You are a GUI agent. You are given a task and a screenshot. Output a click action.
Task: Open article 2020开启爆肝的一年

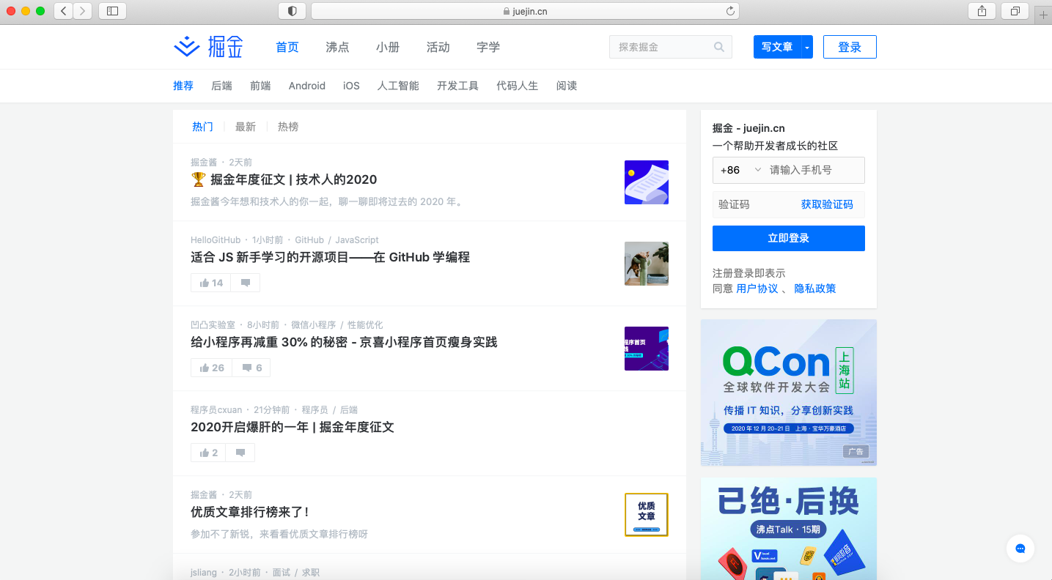(x=293, y=427)
